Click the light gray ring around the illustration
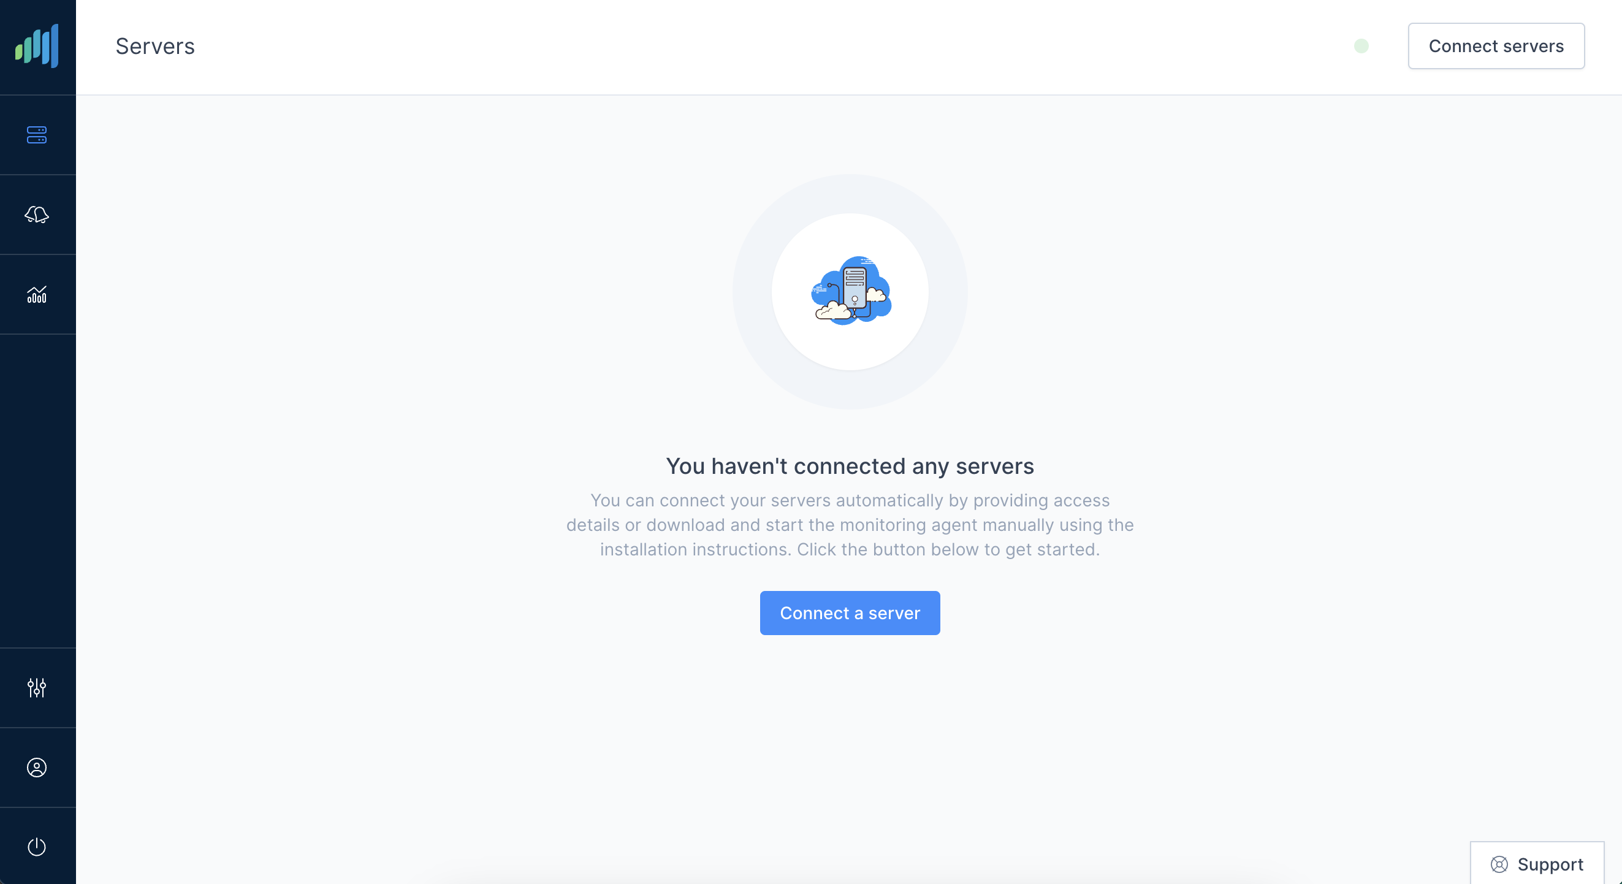The width and height of the screenshot is (1622, 884). click(753, 292)
